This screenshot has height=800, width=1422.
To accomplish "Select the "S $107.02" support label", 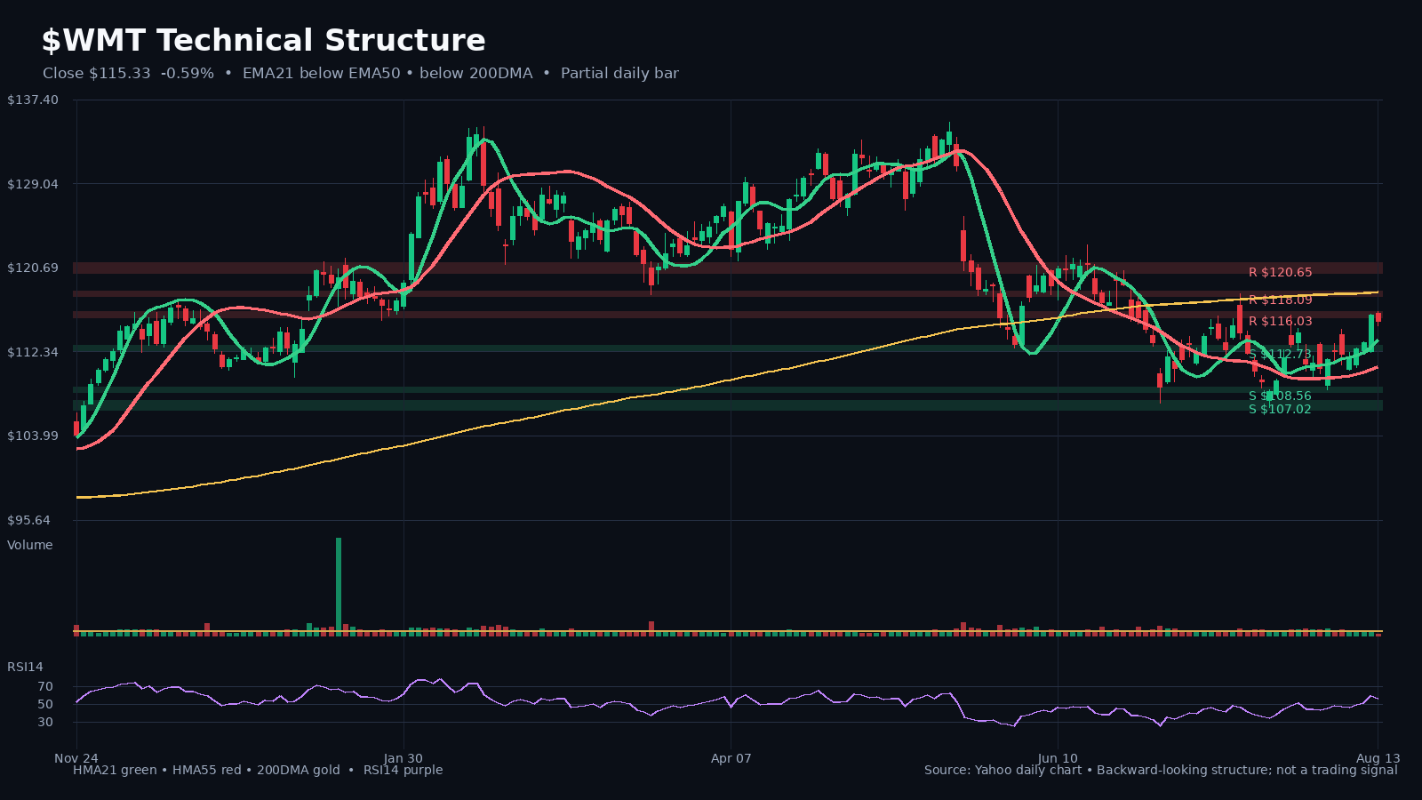I will (x=1280, y=410).
